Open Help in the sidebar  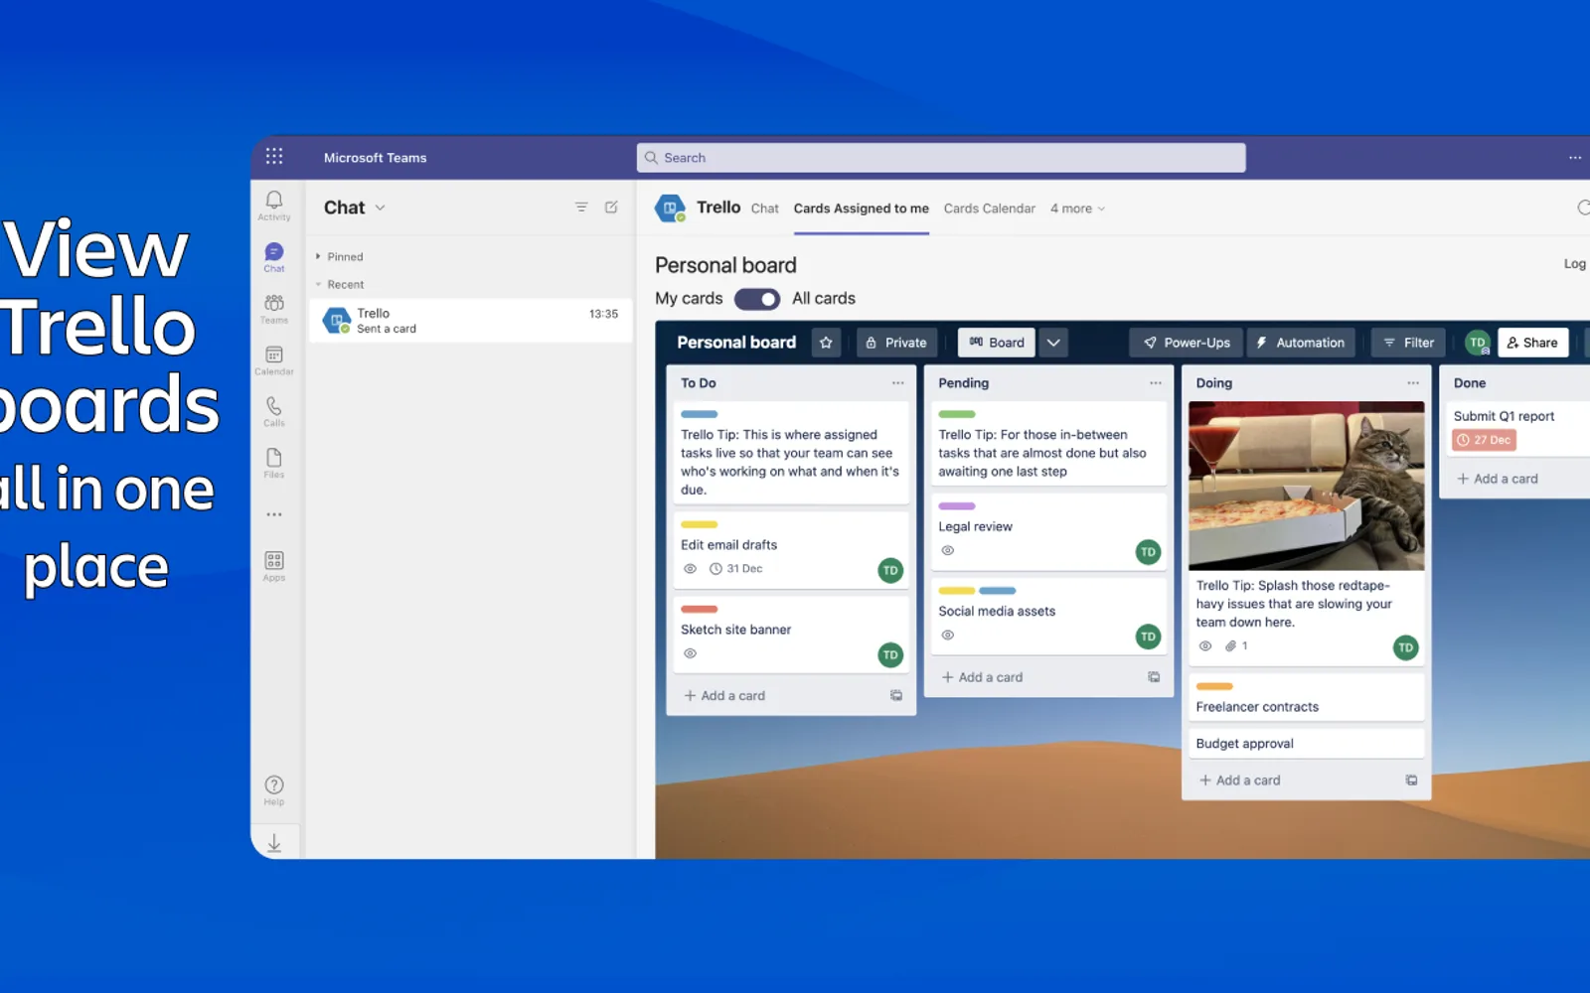point(274,790)
